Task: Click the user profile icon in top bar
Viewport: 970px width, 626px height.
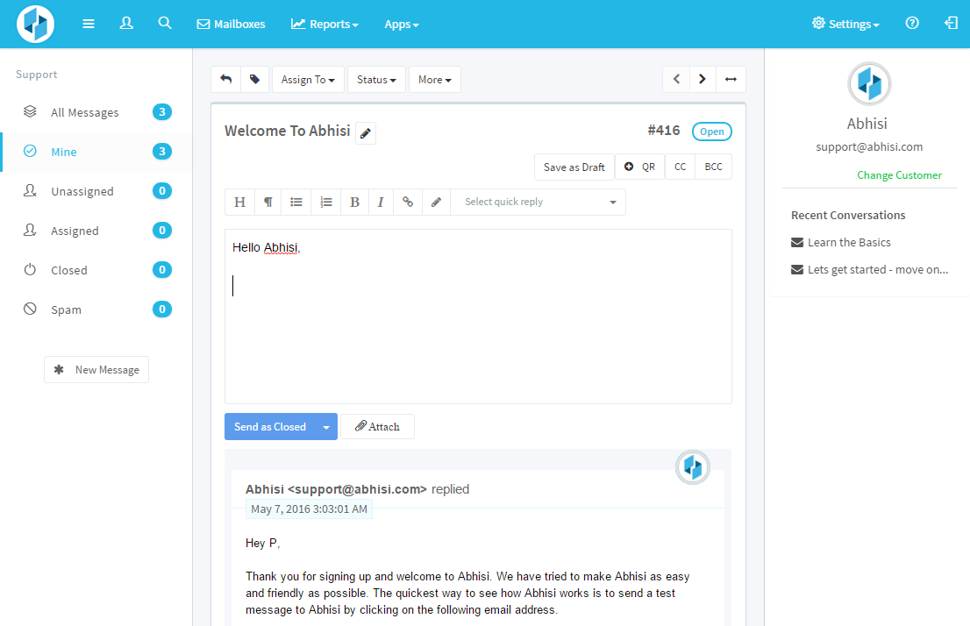Action: 126,24
